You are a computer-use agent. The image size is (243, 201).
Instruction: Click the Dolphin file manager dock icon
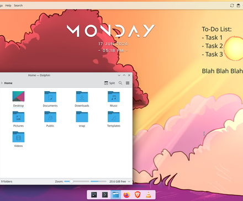tap(116, 195)
